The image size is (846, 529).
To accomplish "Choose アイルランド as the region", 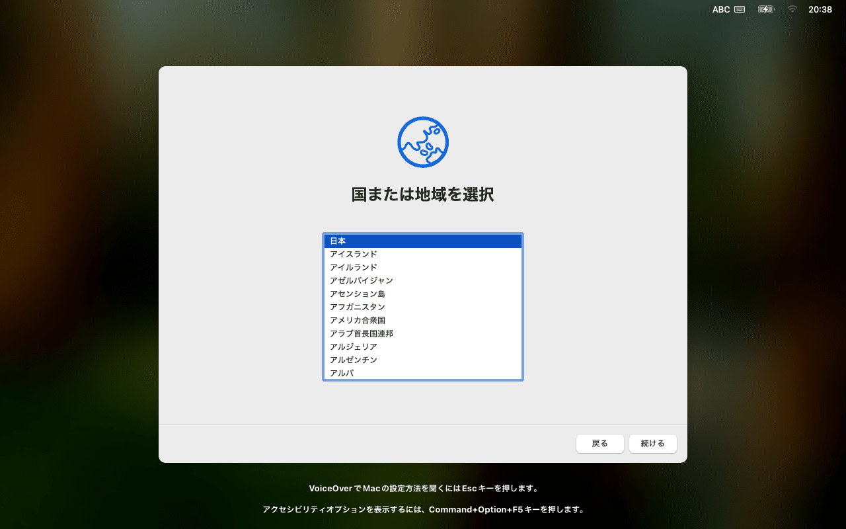I will tap(423, 268).
